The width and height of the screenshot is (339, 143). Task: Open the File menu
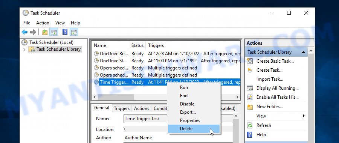tap(27, 23)
